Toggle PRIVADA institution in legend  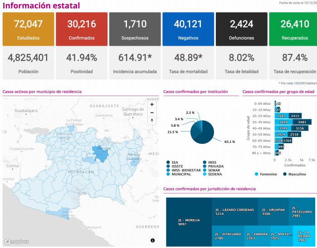(x=205, y=166)
